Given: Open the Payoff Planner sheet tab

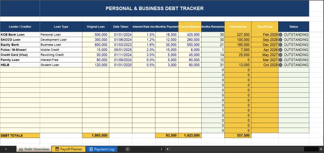Looking at the screenshot, I should (x=68, y=149).
